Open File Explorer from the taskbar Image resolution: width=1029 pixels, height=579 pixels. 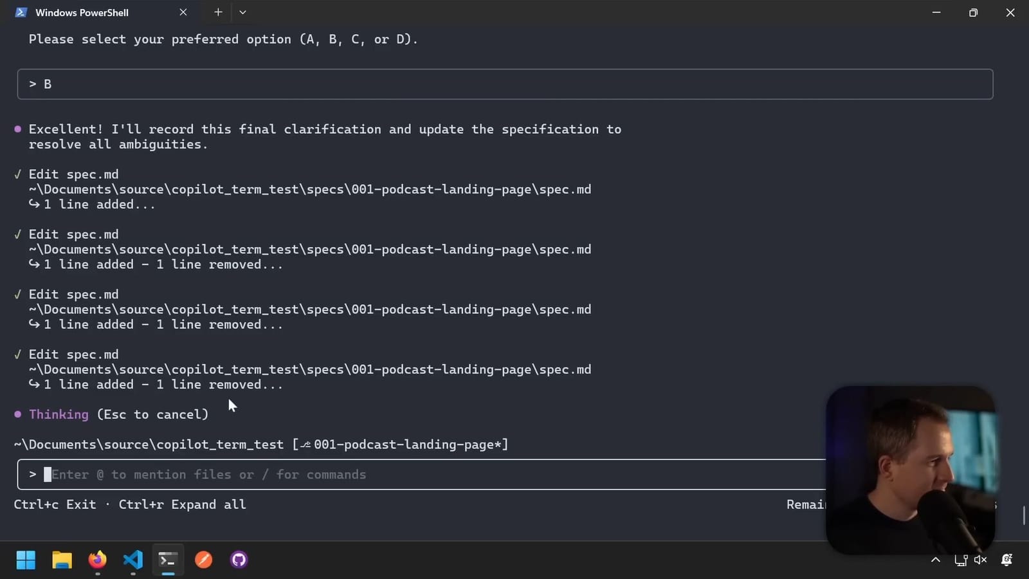(61, 560)
